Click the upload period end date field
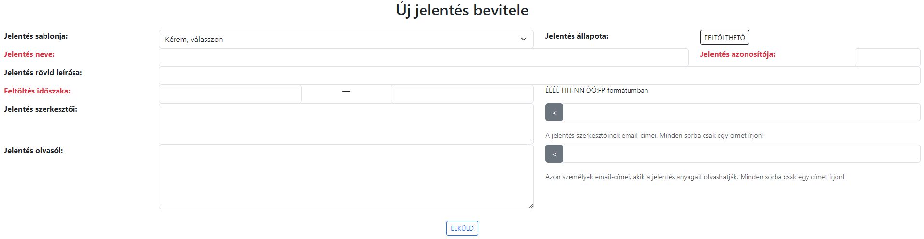The width and height of the screenshot is (924, 239). click(x=462, y=94)
